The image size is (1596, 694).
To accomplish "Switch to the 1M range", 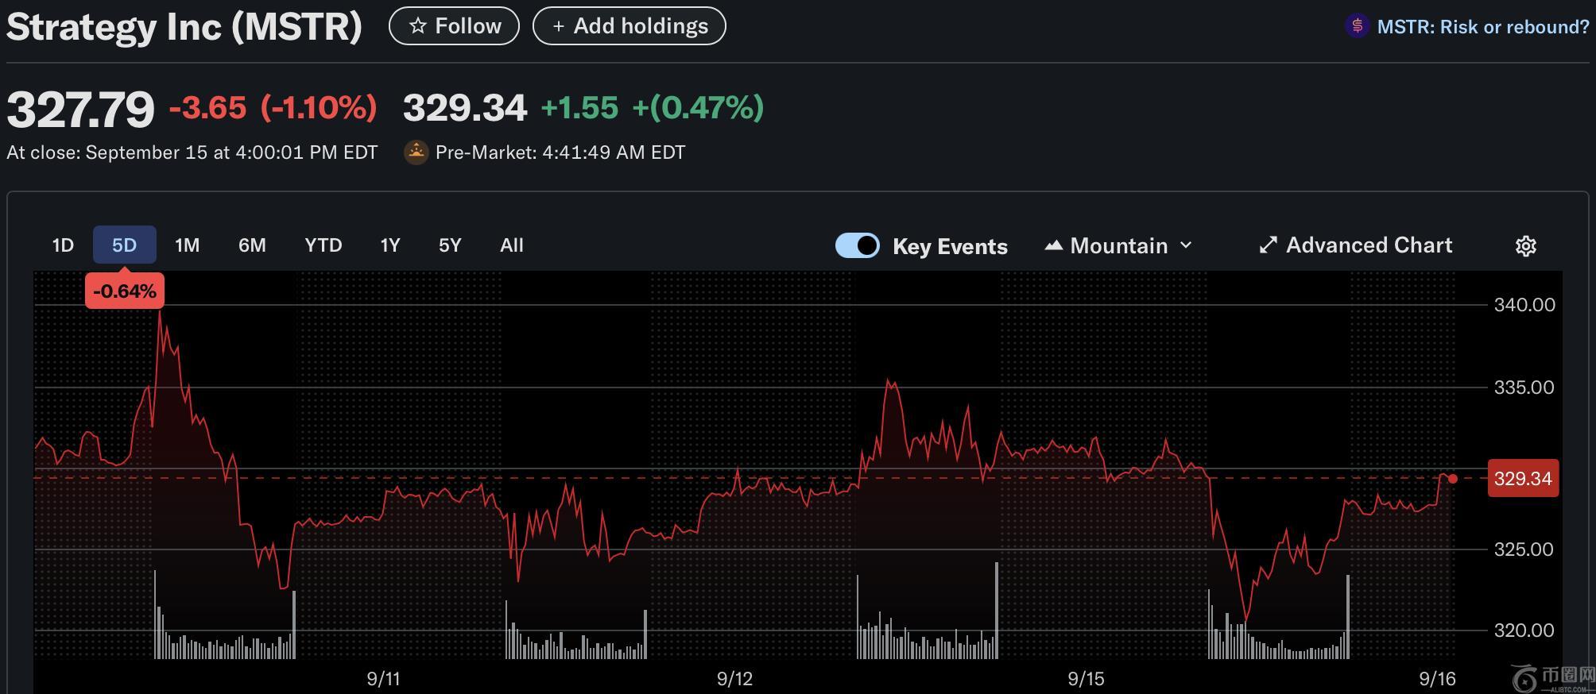I will click(x=187, y=245).
